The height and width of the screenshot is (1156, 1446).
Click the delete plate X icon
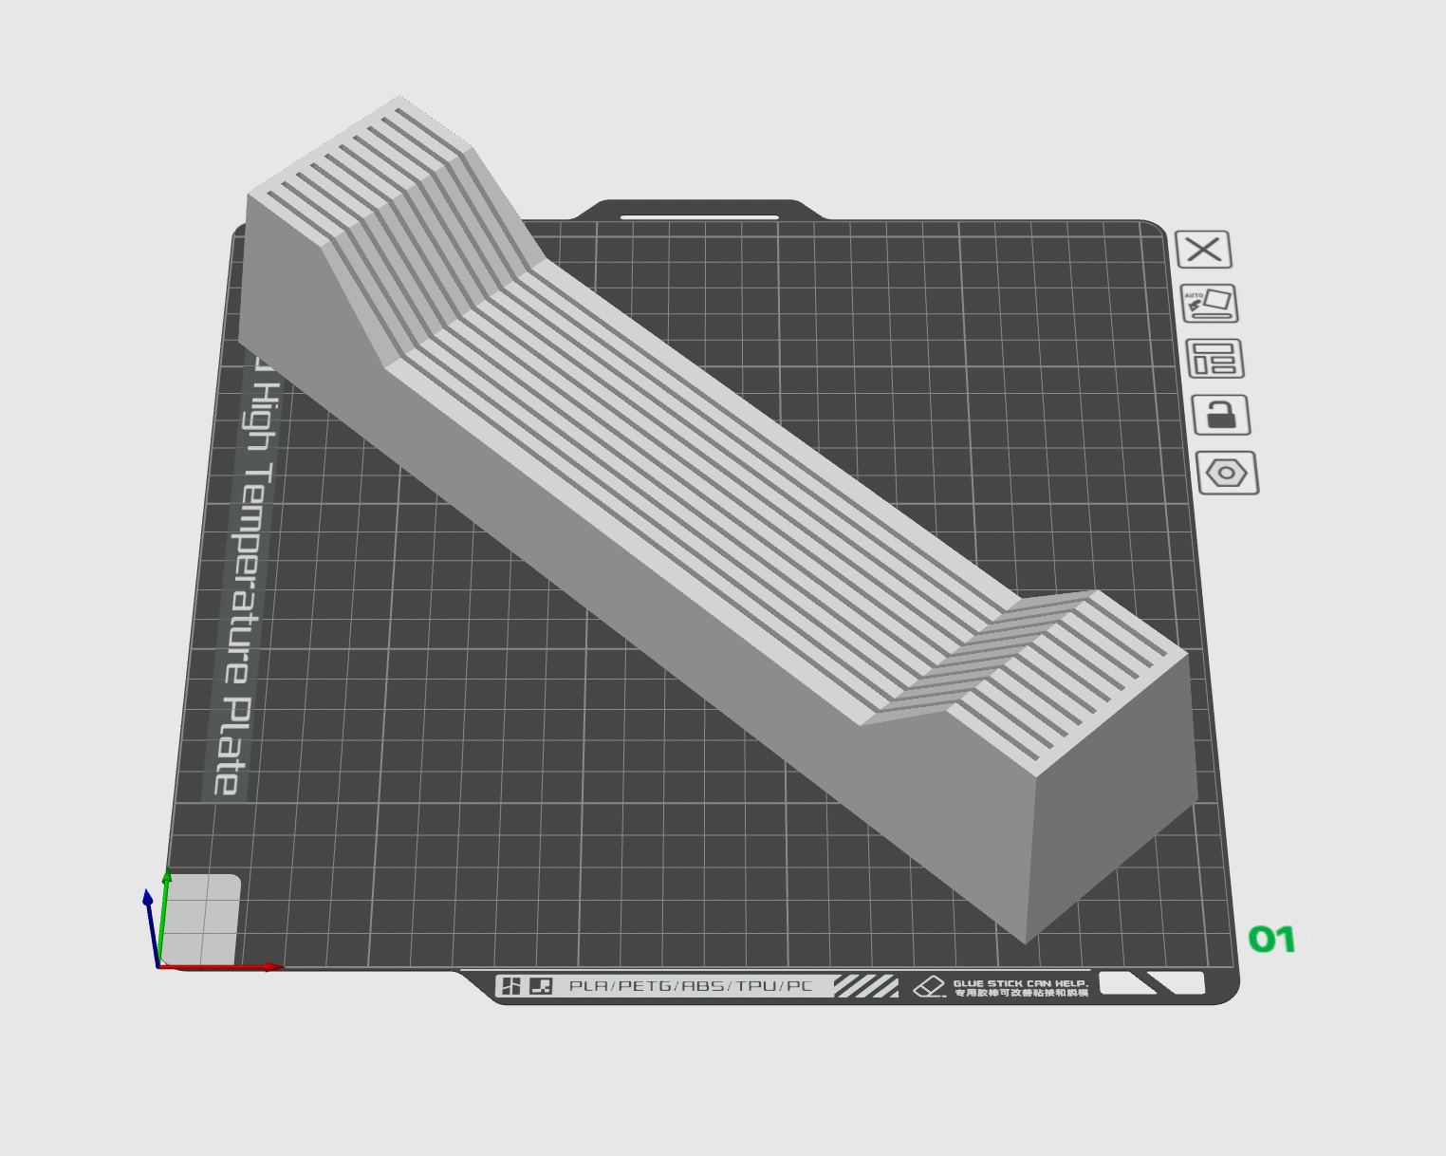pos(1204,249)
